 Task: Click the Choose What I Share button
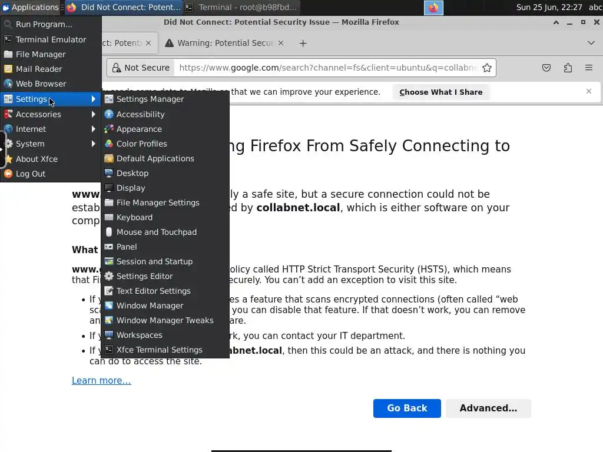pyautogui.click(x=440, y=92)
